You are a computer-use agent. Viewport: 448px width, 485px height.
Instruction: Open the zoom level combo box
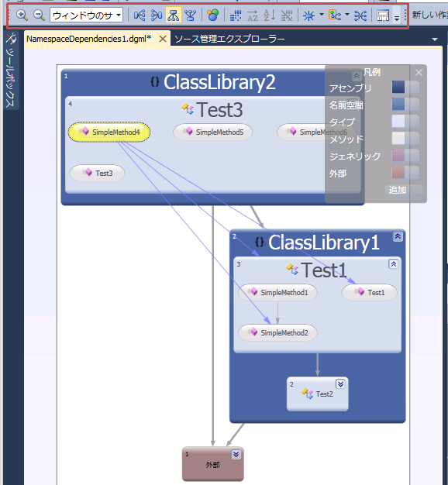(x=86, y=15)
